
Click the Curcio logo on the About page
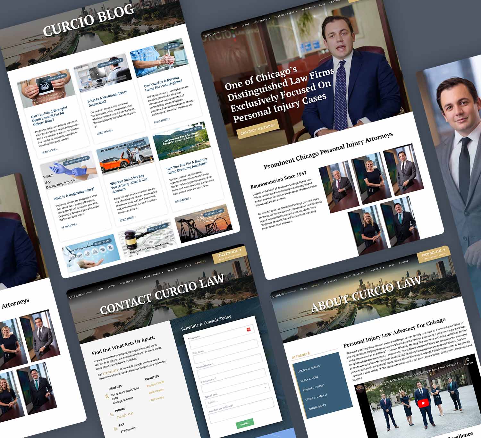click(x=284, y=293)
